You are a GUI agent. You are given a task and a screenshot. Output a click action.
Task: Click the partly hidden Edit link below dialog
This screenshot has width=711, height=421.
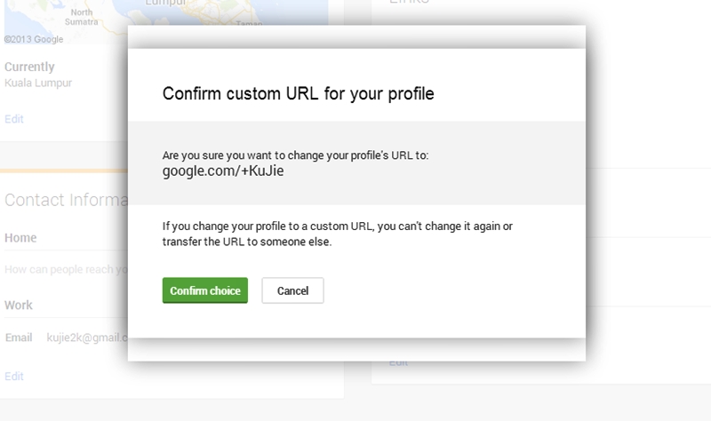[x=398, y=363]
